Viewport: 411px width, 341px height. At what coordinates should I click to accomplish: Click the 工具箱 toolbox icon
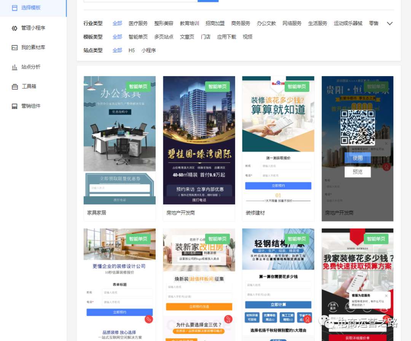click(14, 86)
